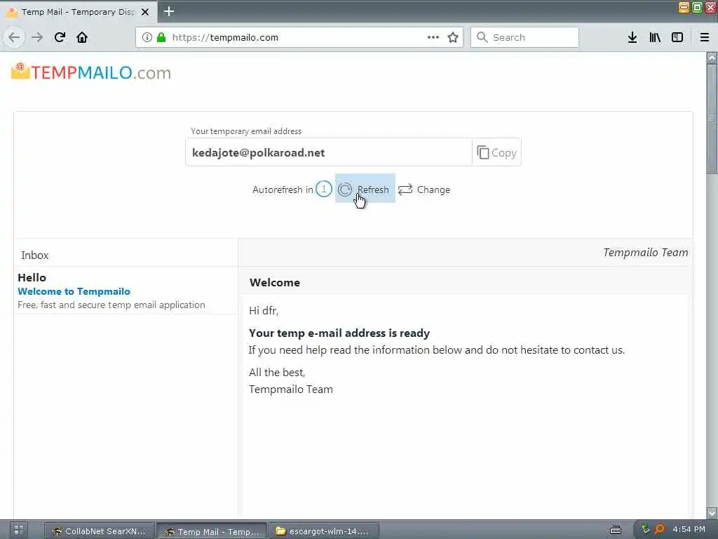This screenshot has height=539, width=718.
Task: Click the vertical scrollbar thumb
Action: pos(712,119)
